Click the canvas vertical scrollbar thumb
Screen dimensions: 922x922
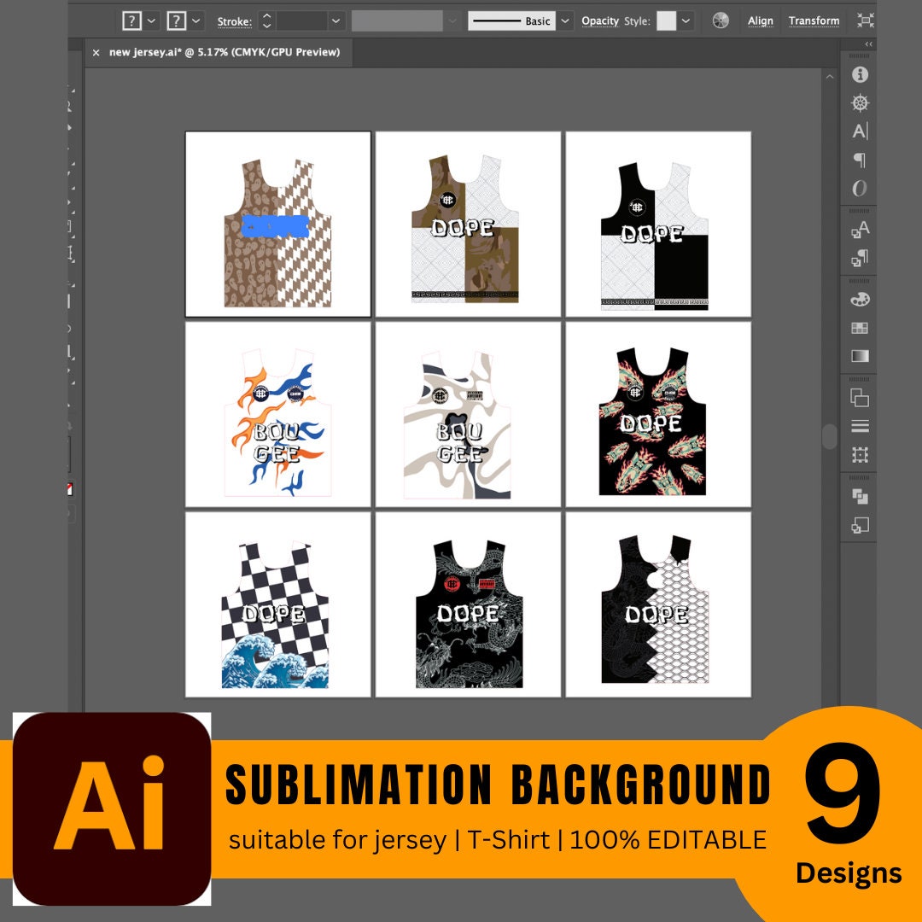click(x=829, y=436)
